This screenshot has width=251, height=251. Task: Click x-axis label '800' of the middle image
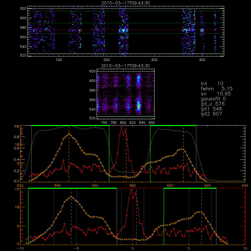(x=123, y=123)
